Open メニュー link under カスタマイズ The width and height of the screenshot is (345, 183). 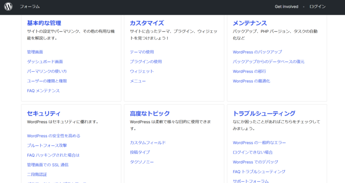pyautogui.click(x=138, y=81)
